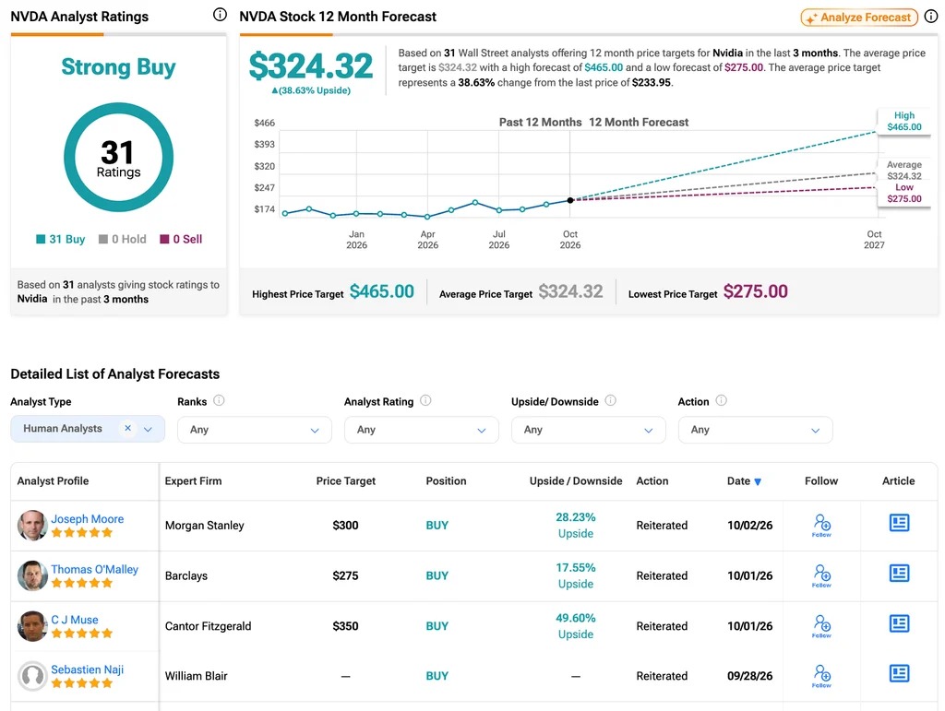The image size is (945, 711).
Task: Open Thomas O'Malley's analyst profile link
Action: [x=95, y=570]
